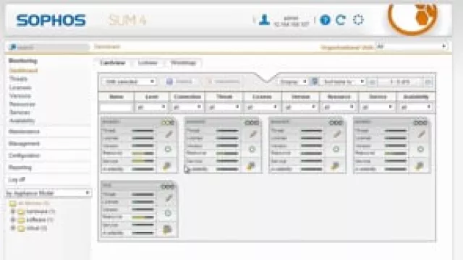
Task: Click the pencil edit icon on fourth device card
Action: [x=421, y=134]
